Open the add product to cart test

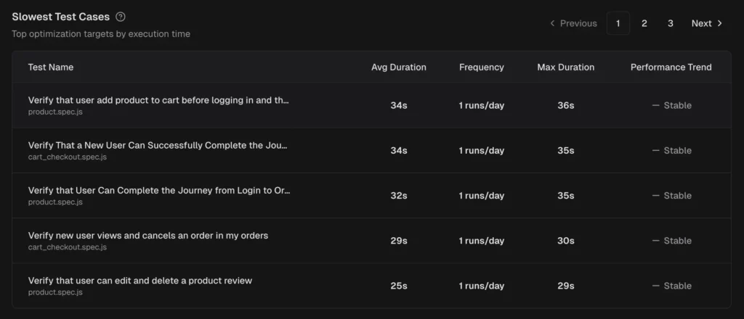[x=158, y=100]
